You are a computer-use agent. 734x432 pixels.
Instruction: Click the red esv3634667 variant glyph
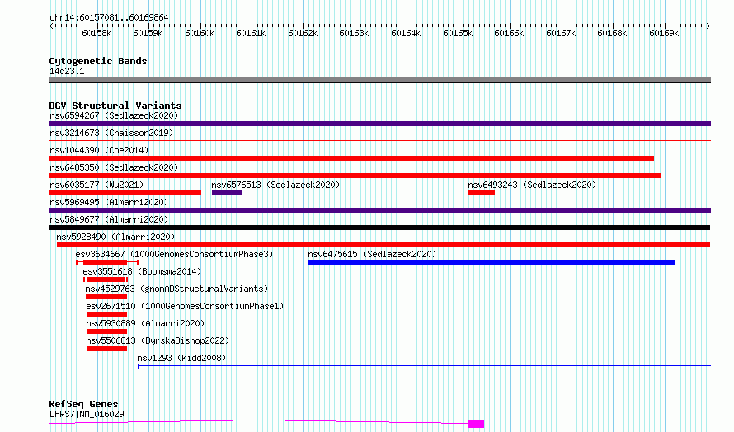coord(107,262)
